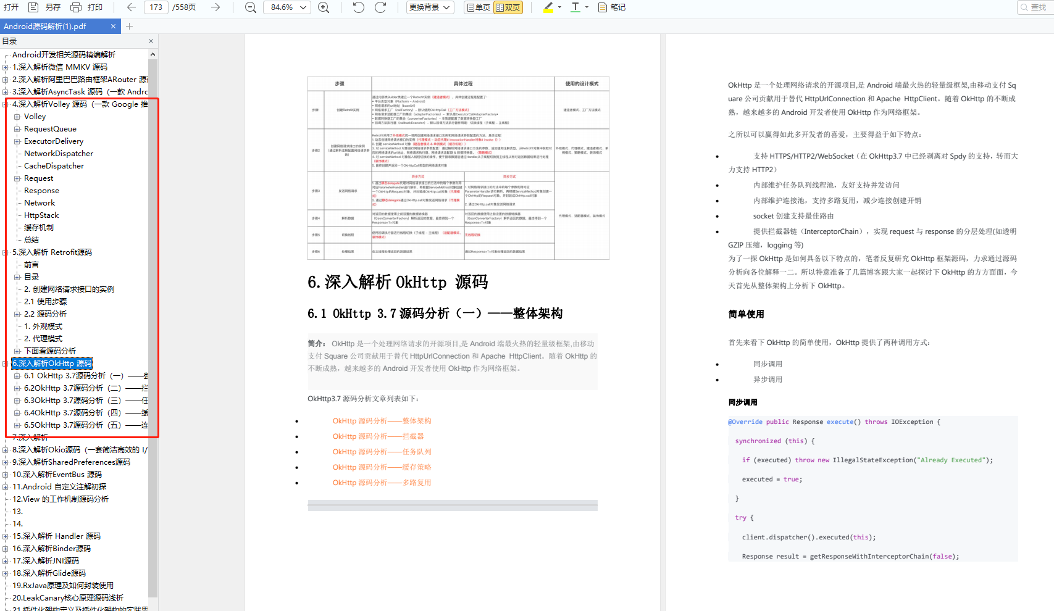This screenshot has height=611, width=1054.
Task: Open link OkHttp 源码分析——拦截器
Action: click(x=378, y=436)
